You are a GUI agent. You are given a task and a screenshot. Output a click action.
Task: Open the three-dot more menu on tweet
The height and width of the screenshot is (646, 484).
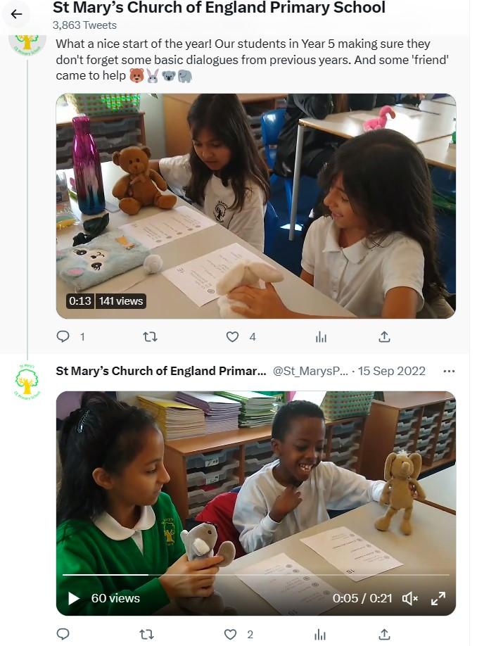tap(449, 371)
